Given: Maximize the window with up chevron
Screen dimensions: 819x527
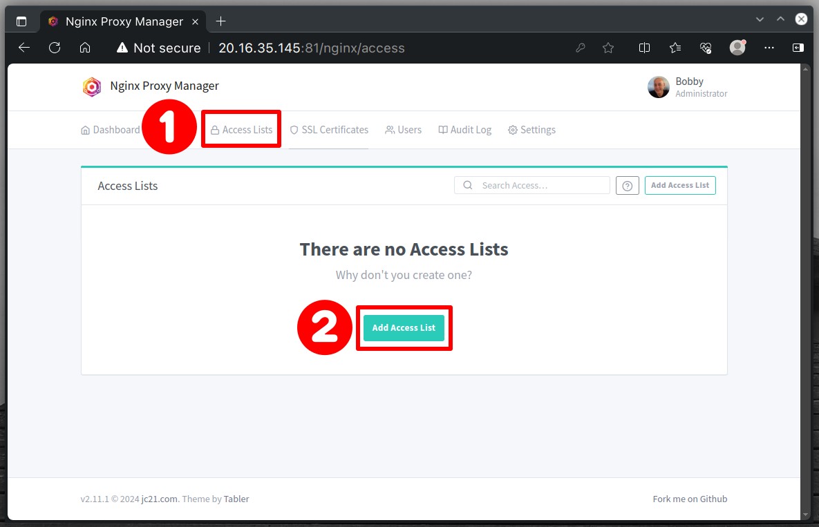Looking at the screenshot, I should (780, 19).
